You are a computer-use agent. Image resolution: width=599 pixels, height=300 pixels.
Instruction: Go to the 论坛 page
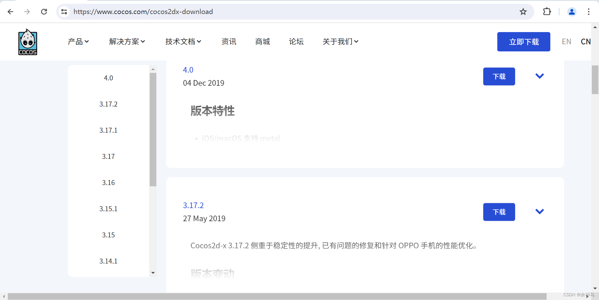point(296,41)
